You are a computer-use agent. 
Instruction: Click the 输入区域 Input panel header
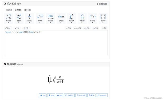[56, 4]
